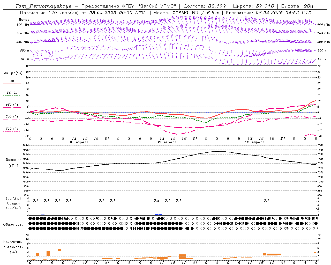Select the computed time 08.04.2025 04:52 UTC
Screen dimensions: 331x265
tap(283, 13)
